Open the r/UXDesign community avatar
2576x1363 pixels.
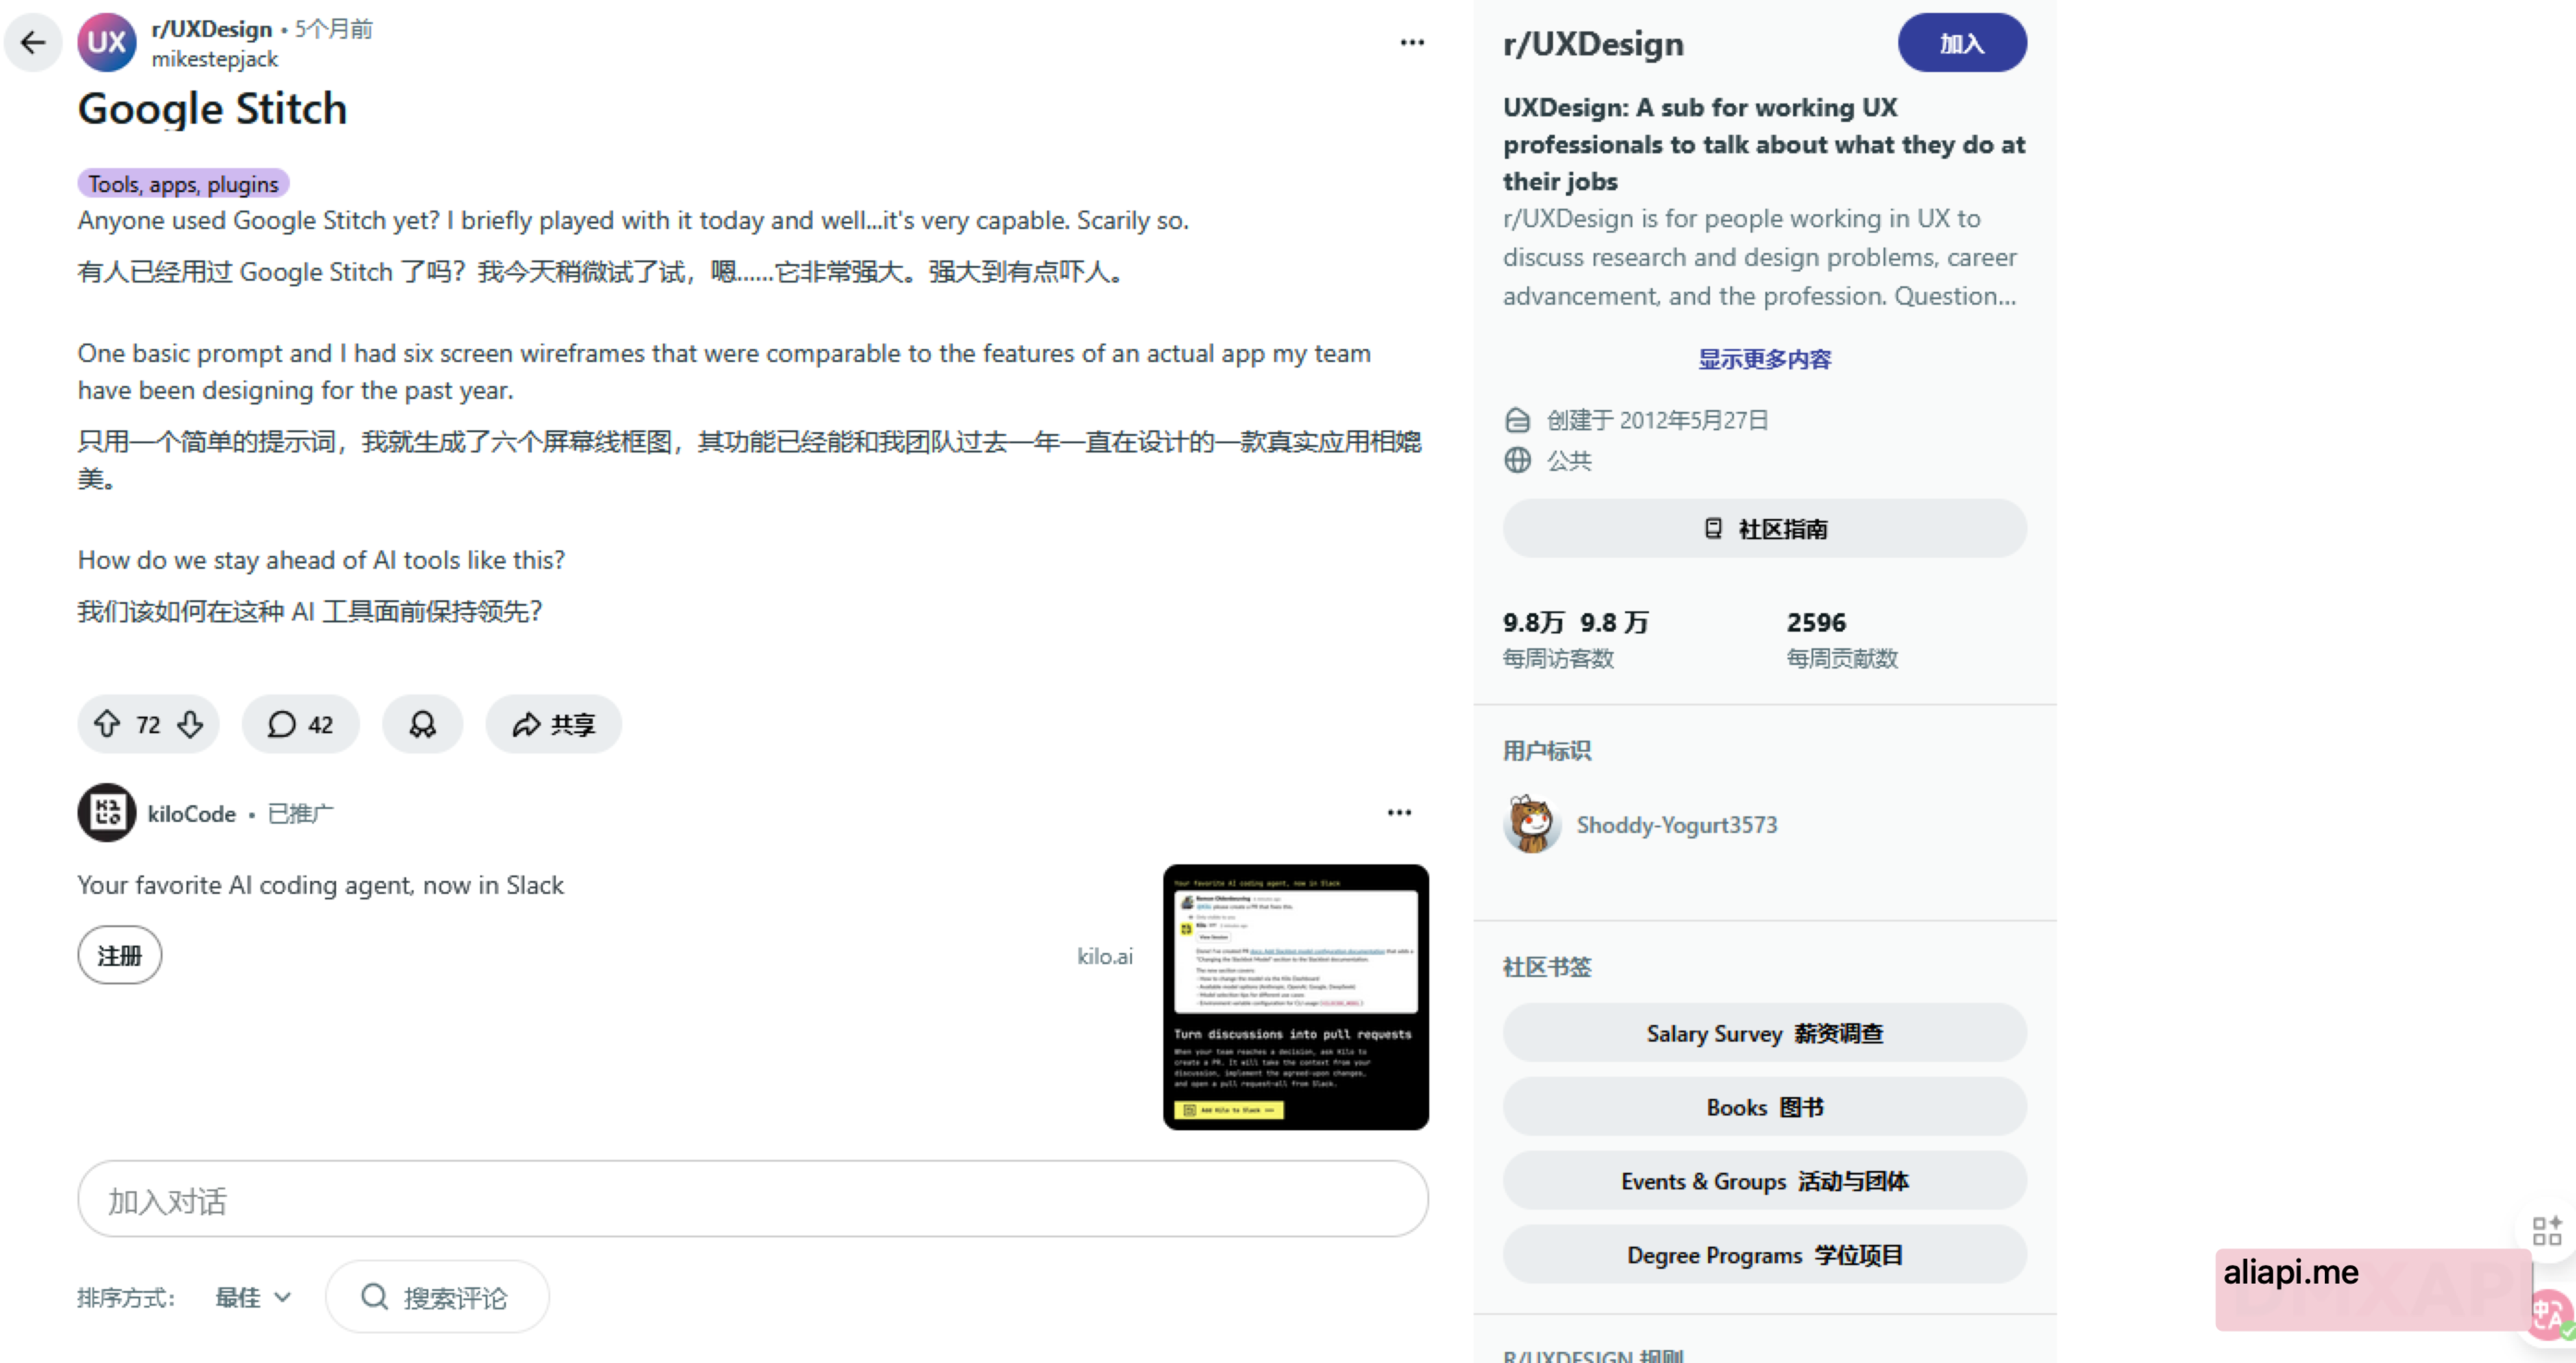pos(107,42)
